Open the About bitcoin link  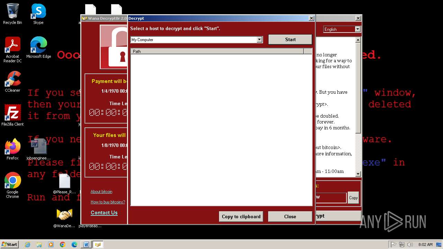pos(101,192)
